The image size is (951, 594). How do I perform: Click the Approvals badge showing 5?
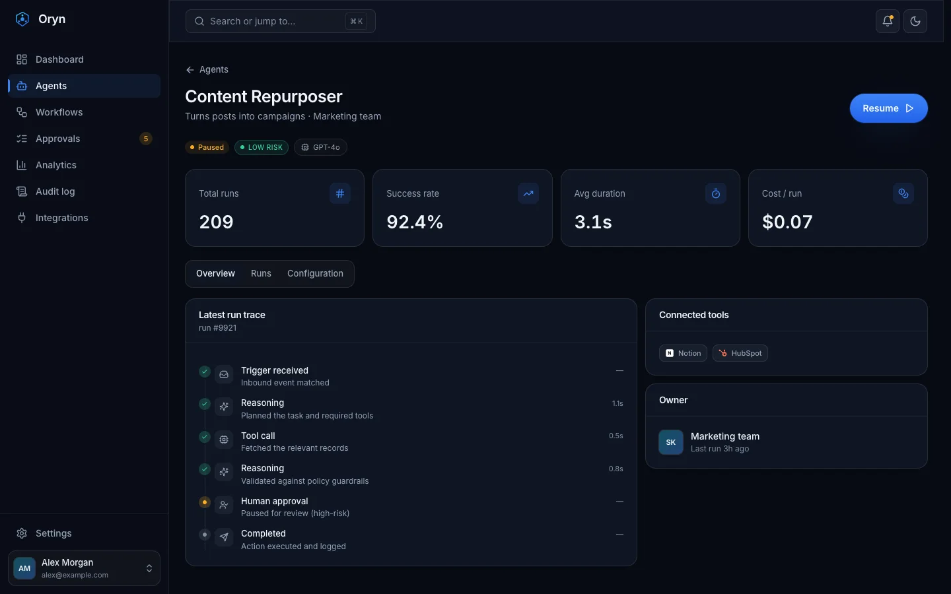click(146, 139)
